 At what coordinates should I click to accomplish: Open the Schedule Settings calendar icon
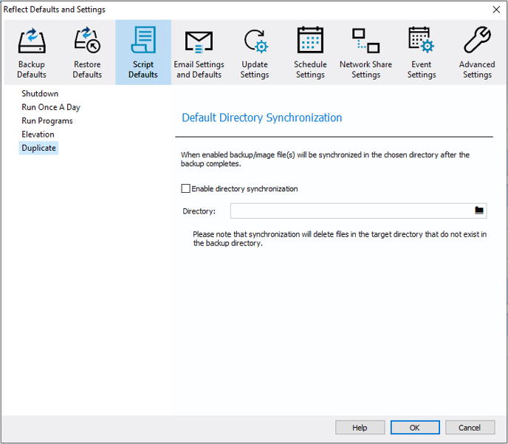[x=310, y=41]
